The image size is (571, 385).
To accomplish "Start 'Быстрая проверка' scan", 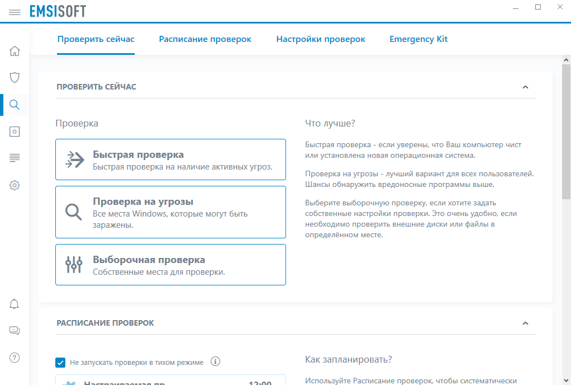I will (170, 159).
